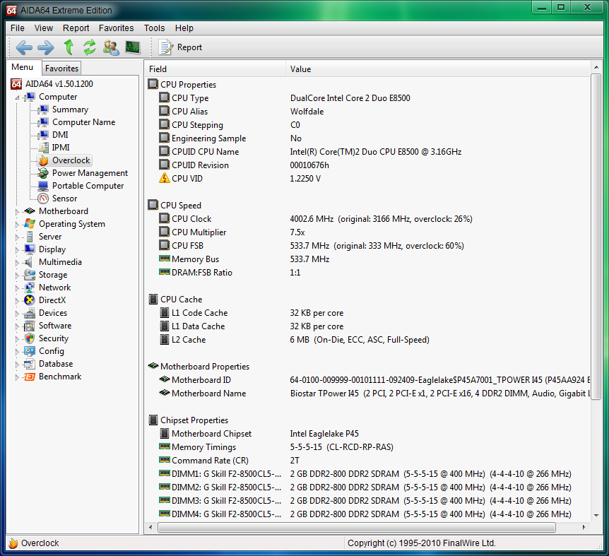Viewport: 609px width, 556px height.
Task: Expand the Motherboard tree node
Action: (x=17, y=212)
